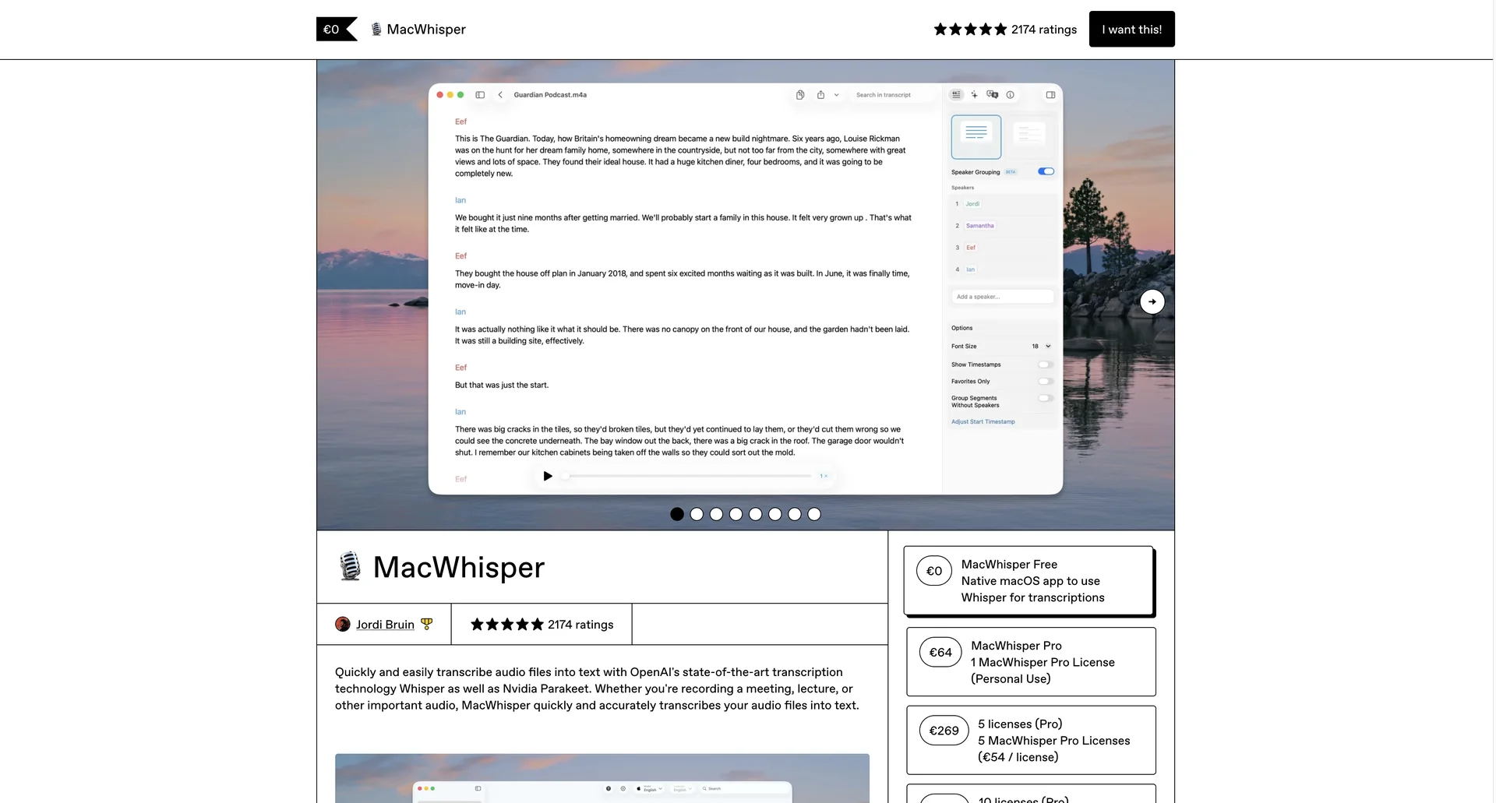Select the fifth carousel dot
Screen dimensions: 1496x803
(x=755, y=514)
